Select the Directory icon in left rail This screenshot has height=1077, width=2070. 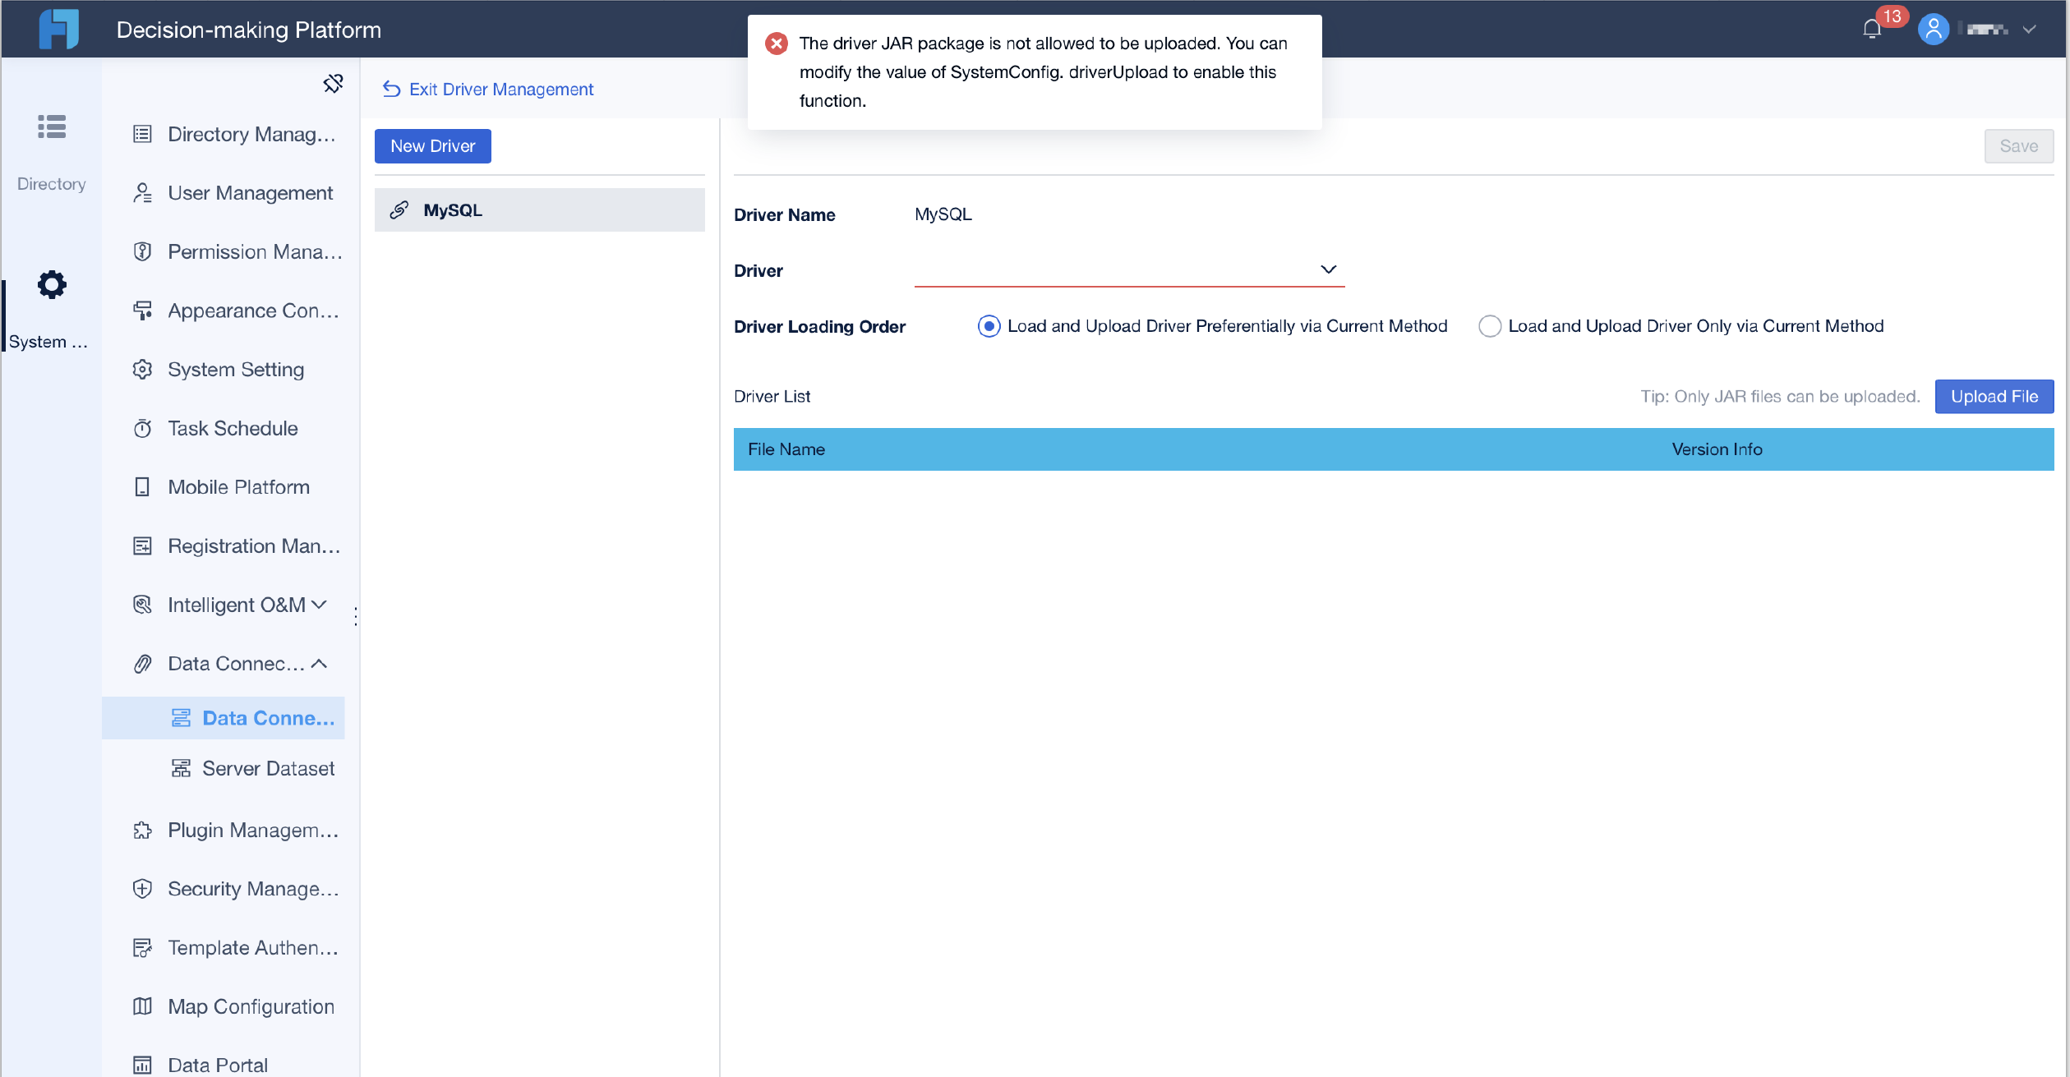point(51,127)
